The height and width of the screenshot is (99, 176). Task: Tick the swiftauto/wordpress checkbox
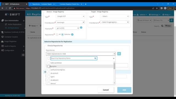coord(49,70)
